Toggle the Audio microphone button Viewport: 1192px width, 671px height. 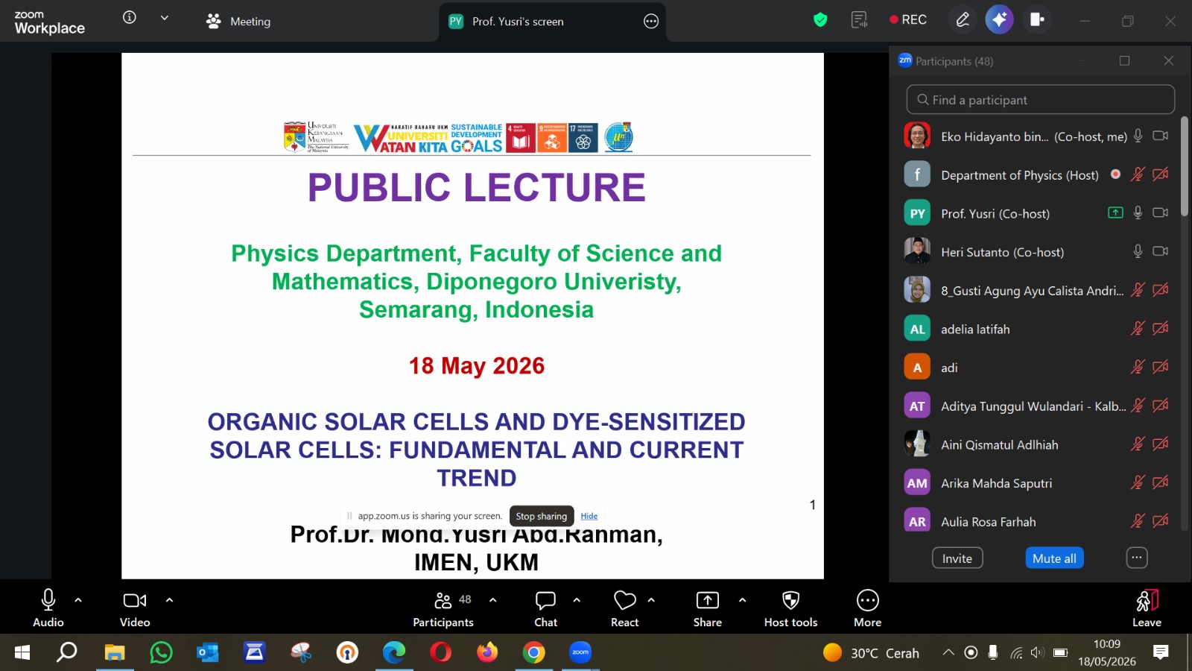pyautogui.click(x=48, y=608)
